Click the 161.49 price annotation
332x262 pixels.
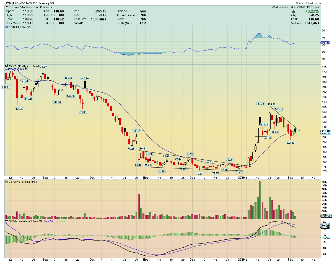tap(69, 78)
